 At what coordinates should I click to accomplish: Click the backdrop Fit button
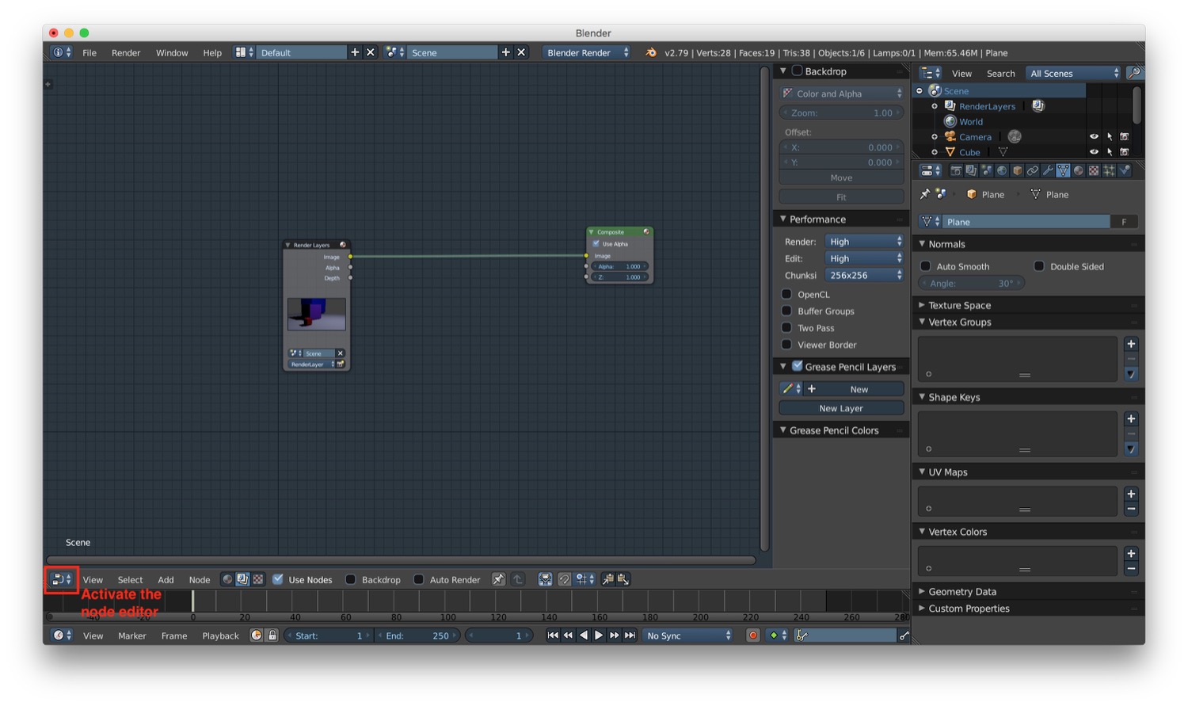[x=841, y=197]
